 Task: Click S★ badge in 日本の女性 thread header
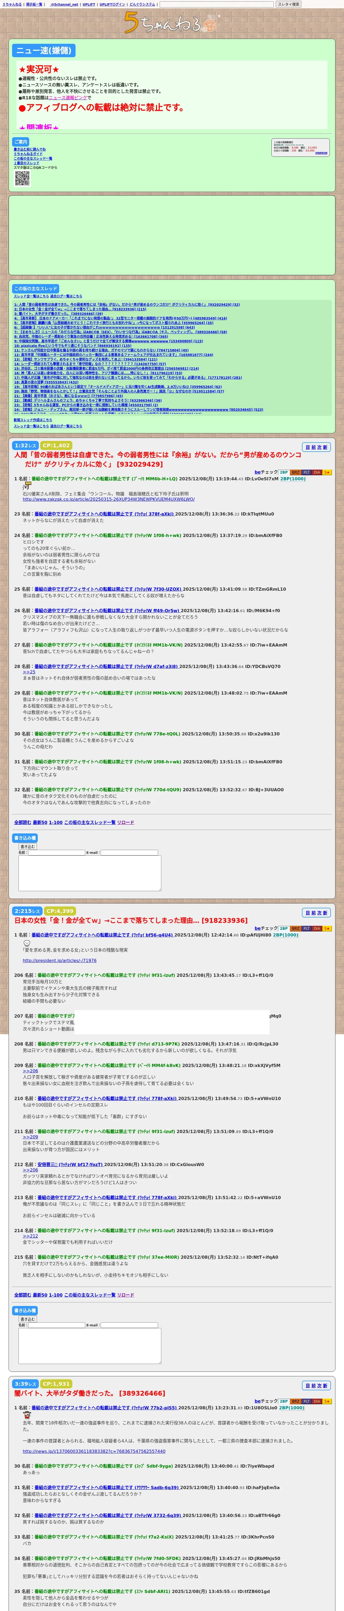[x=327, y=928]
